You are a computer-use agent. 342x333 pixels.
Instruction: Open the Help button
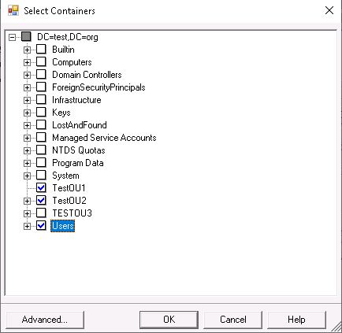coord(296,320)
